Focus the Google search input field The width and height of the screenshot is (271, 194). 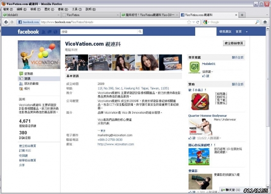(x=232, y=22)
